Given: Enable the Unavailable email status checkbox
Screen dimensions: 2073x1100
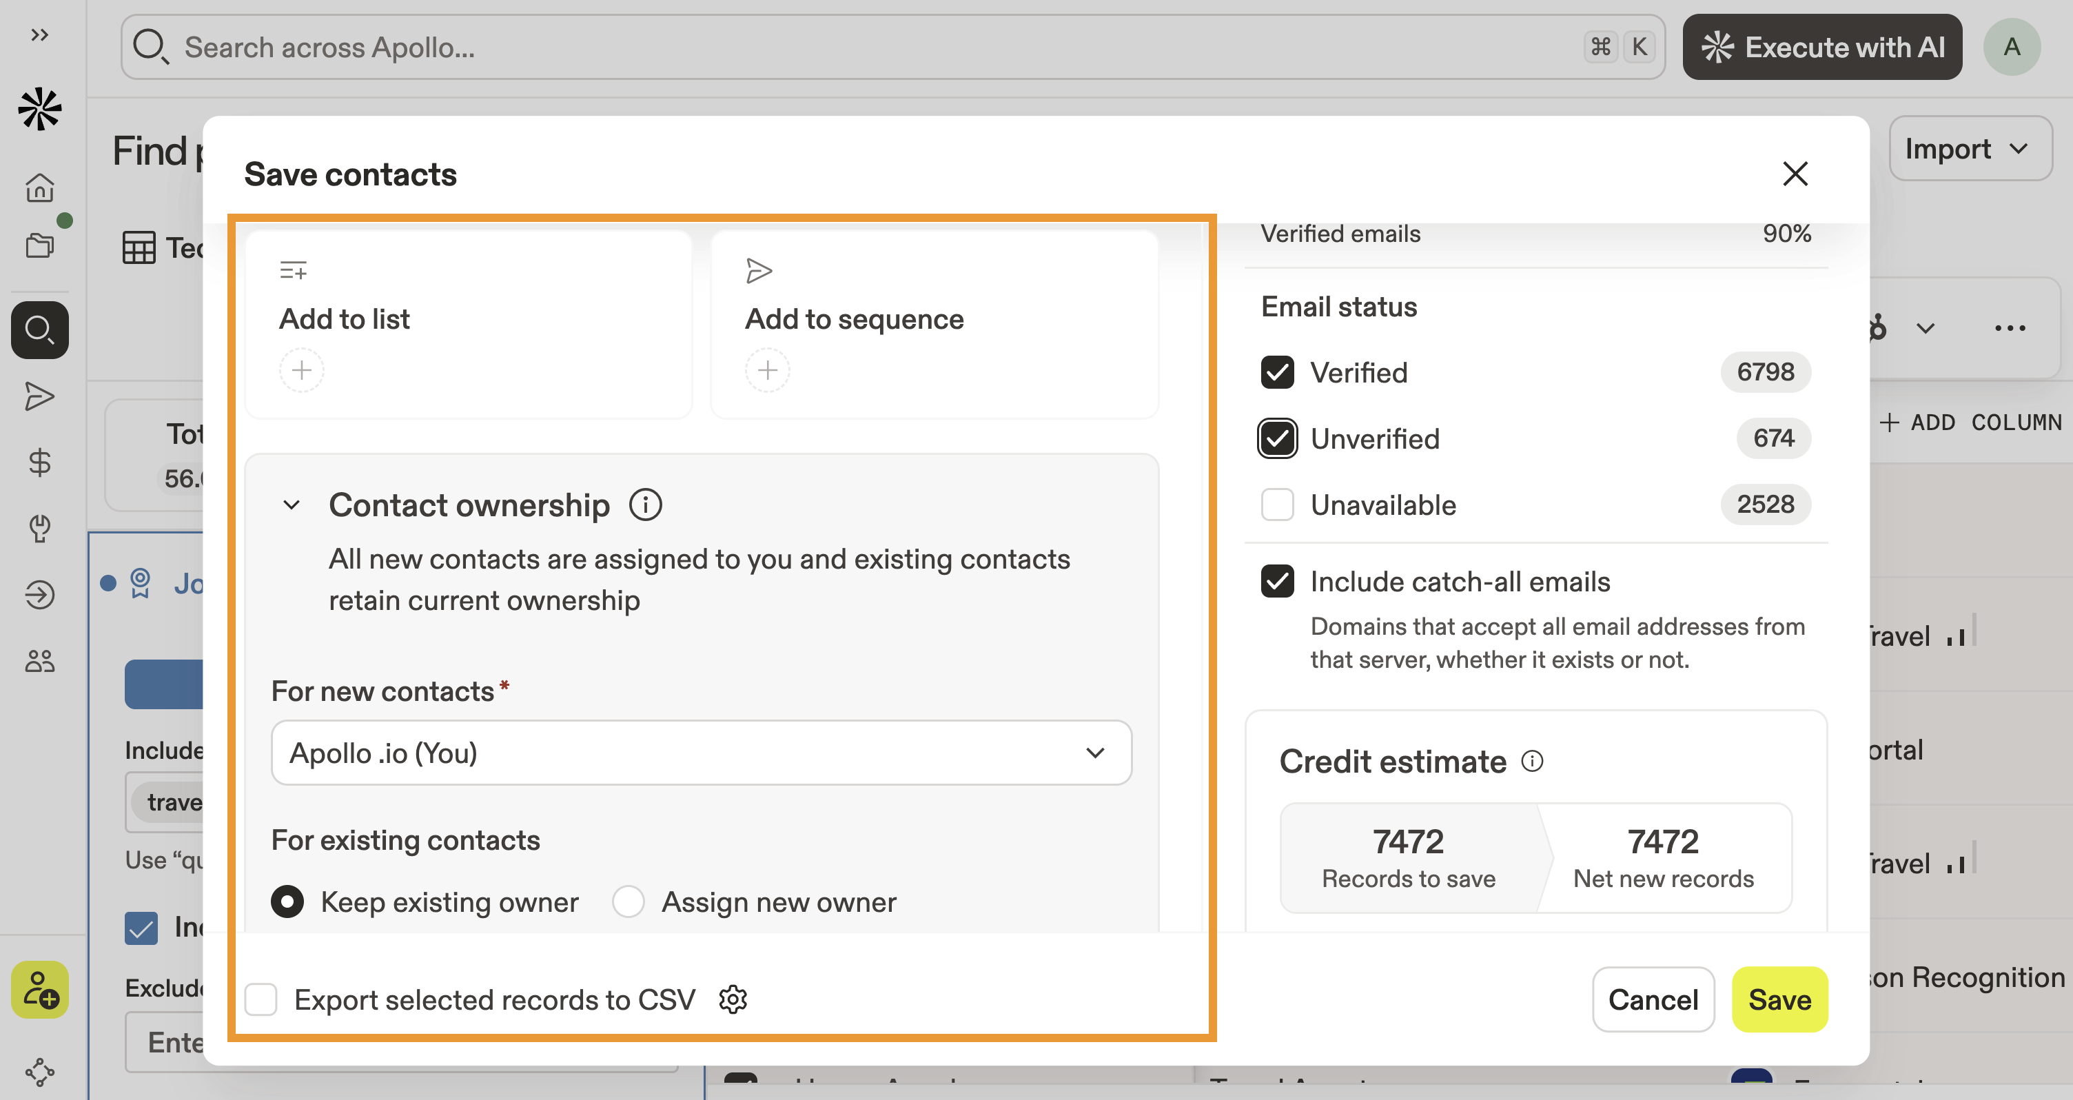Looking at the screenshot, I should coord(1277,505).
